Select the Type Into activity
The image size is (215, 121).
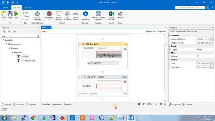[23, 56]
